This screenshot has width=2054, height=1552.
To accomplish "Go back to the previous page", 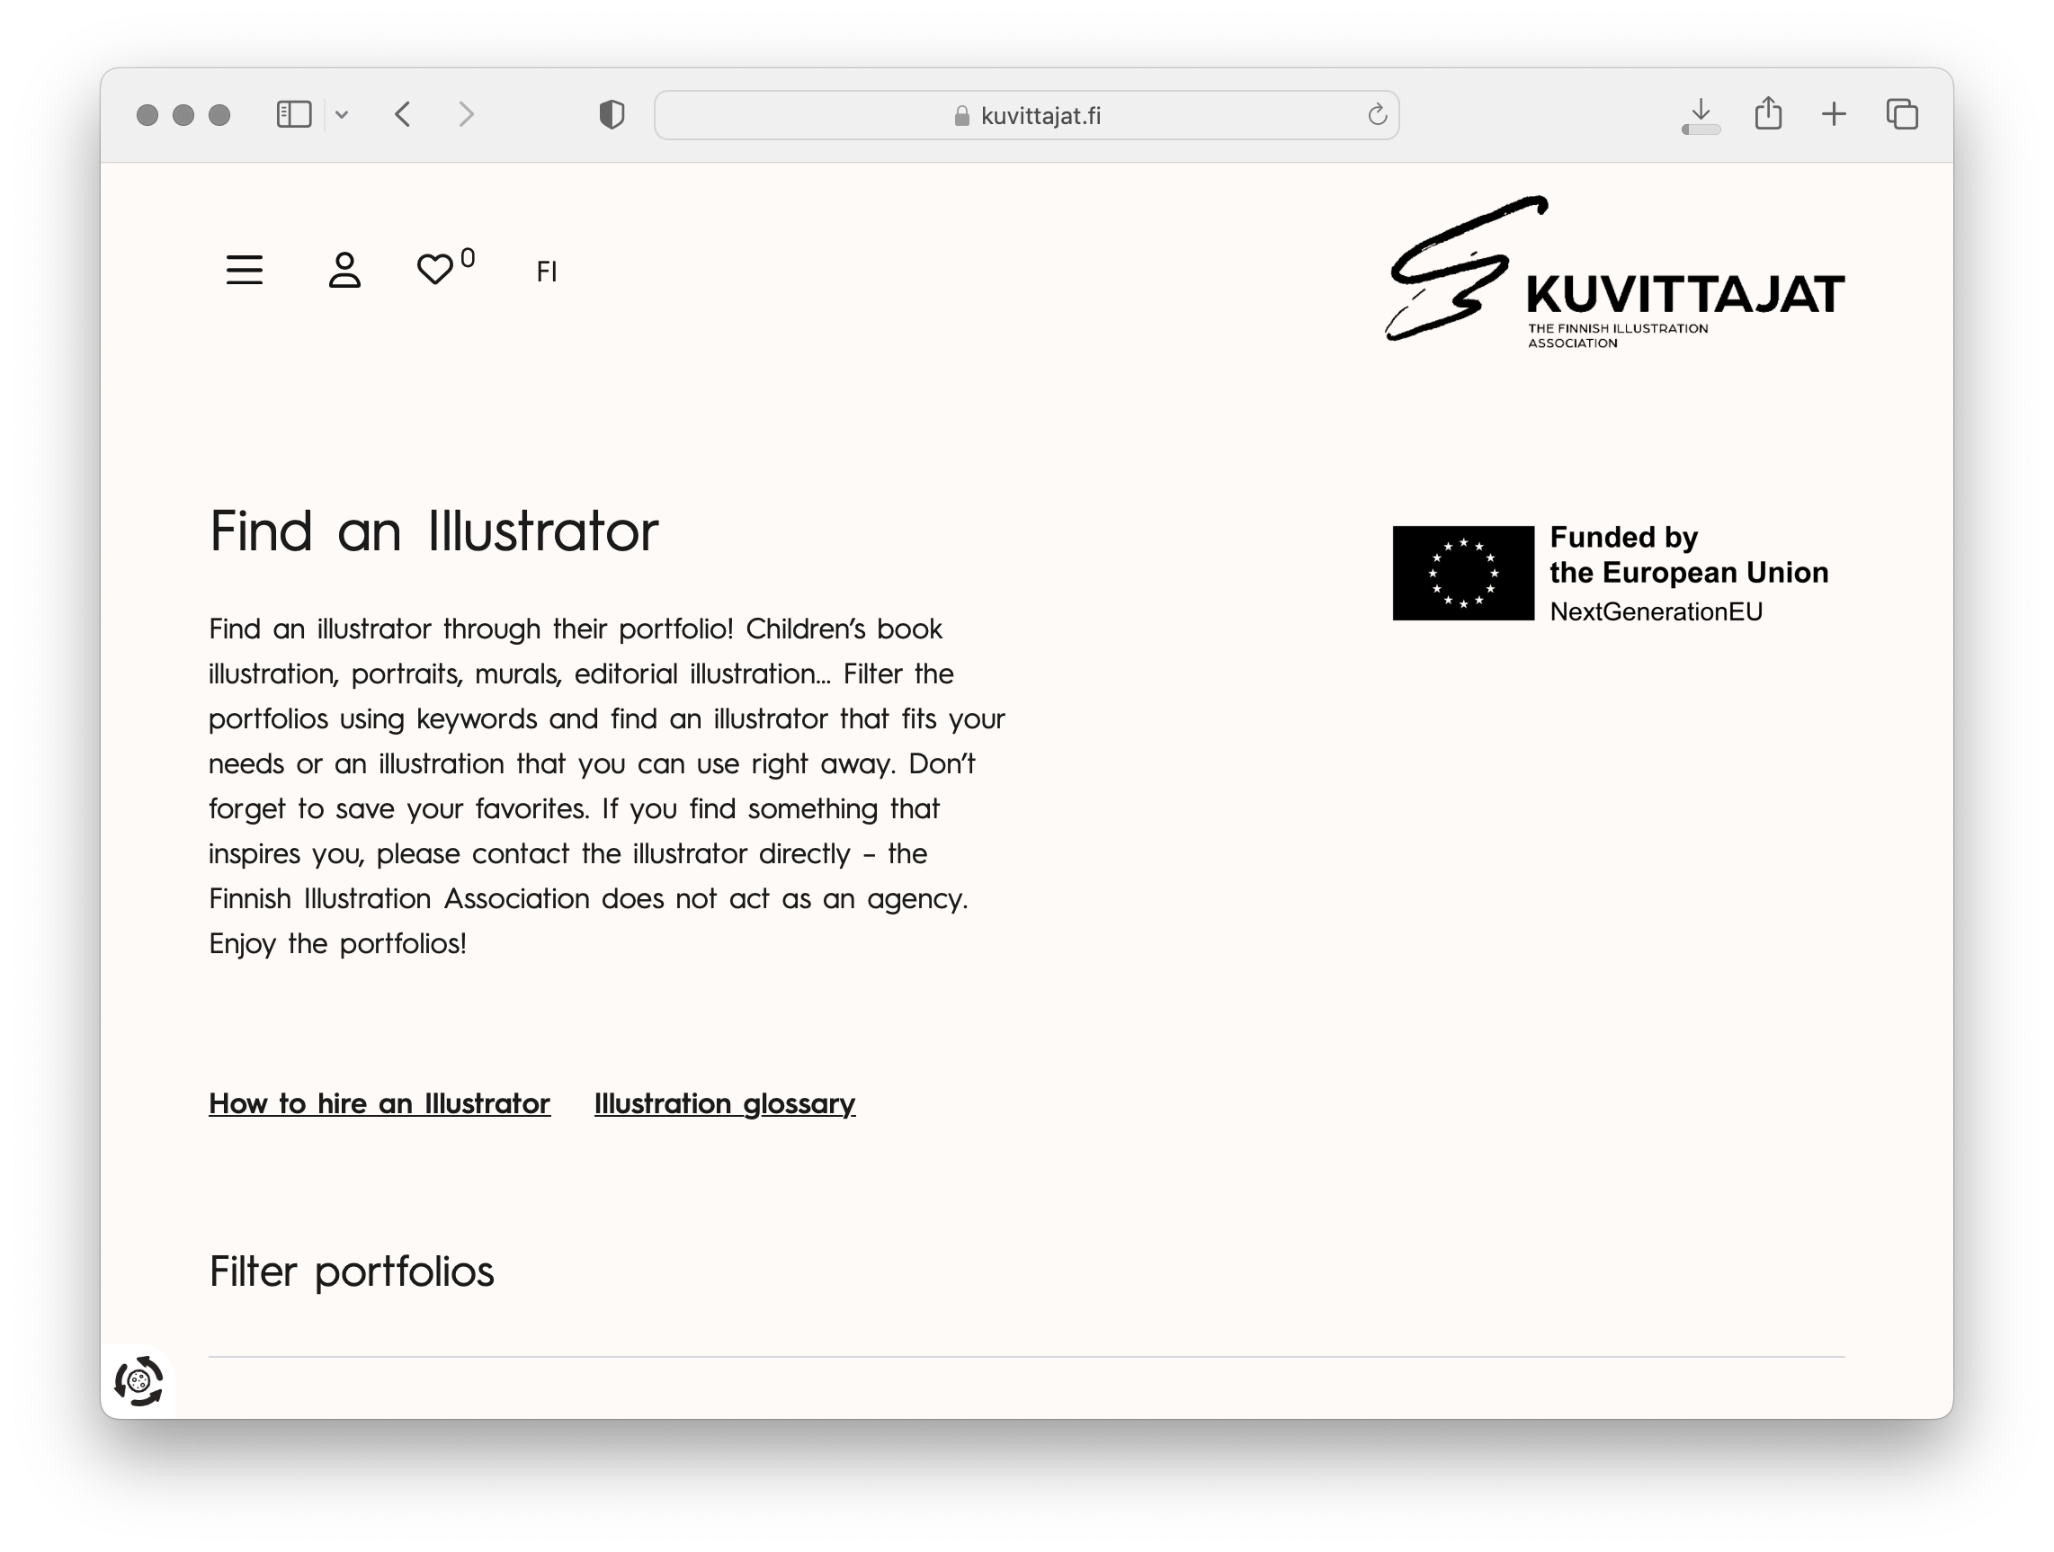I will click(403, 114).
